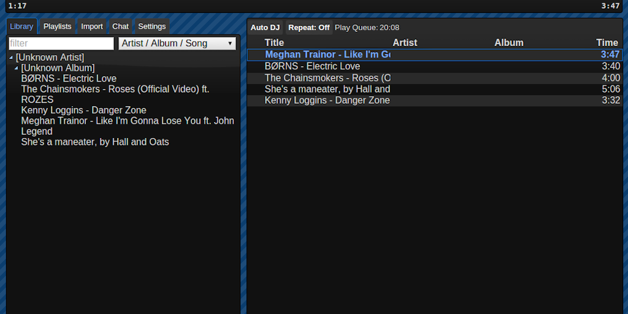Image resolution: width=628 pixels, height=314 pixels.
Task: Select the [Unknown Album] library entry
Action: pos(58,68)
